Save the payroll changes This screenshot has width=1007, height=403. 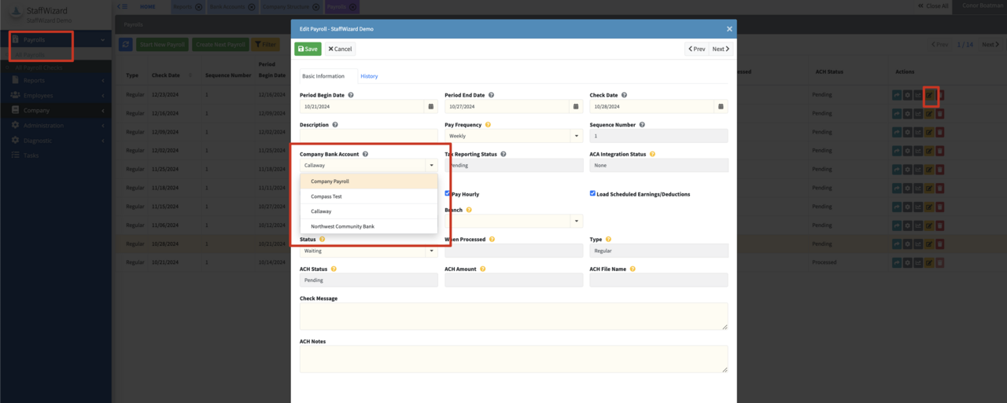click(x=308, y=49)
